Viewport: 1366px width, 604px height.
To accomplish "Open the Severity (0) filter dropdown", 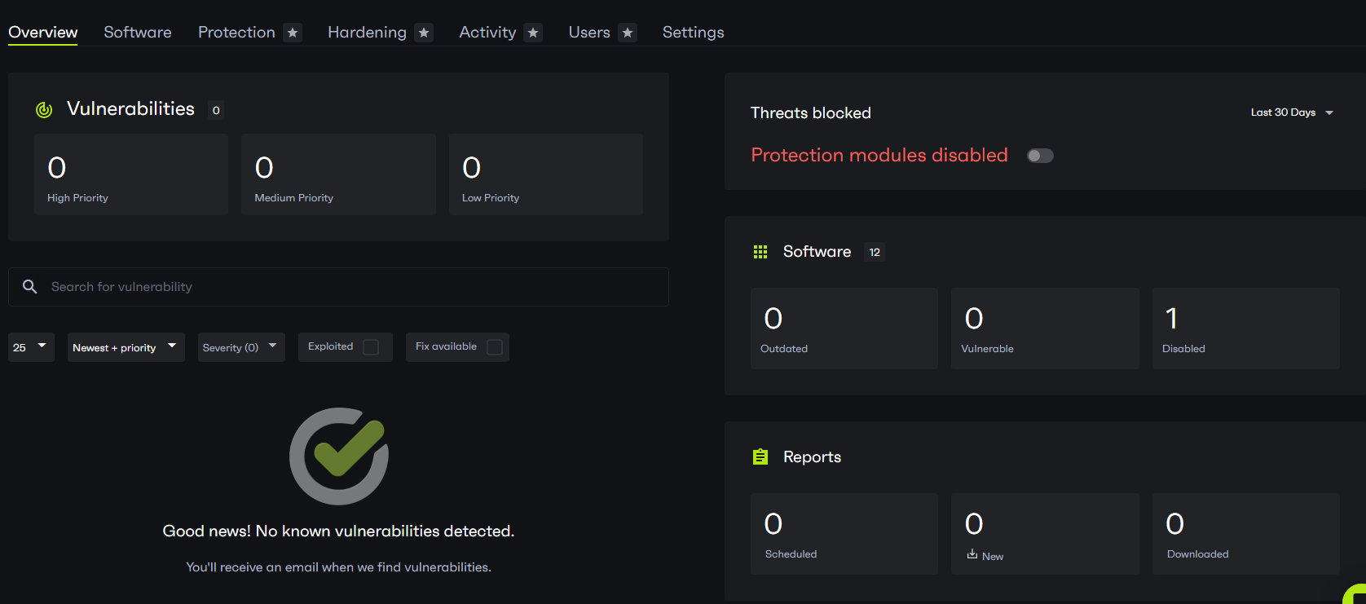I will 240,347.
